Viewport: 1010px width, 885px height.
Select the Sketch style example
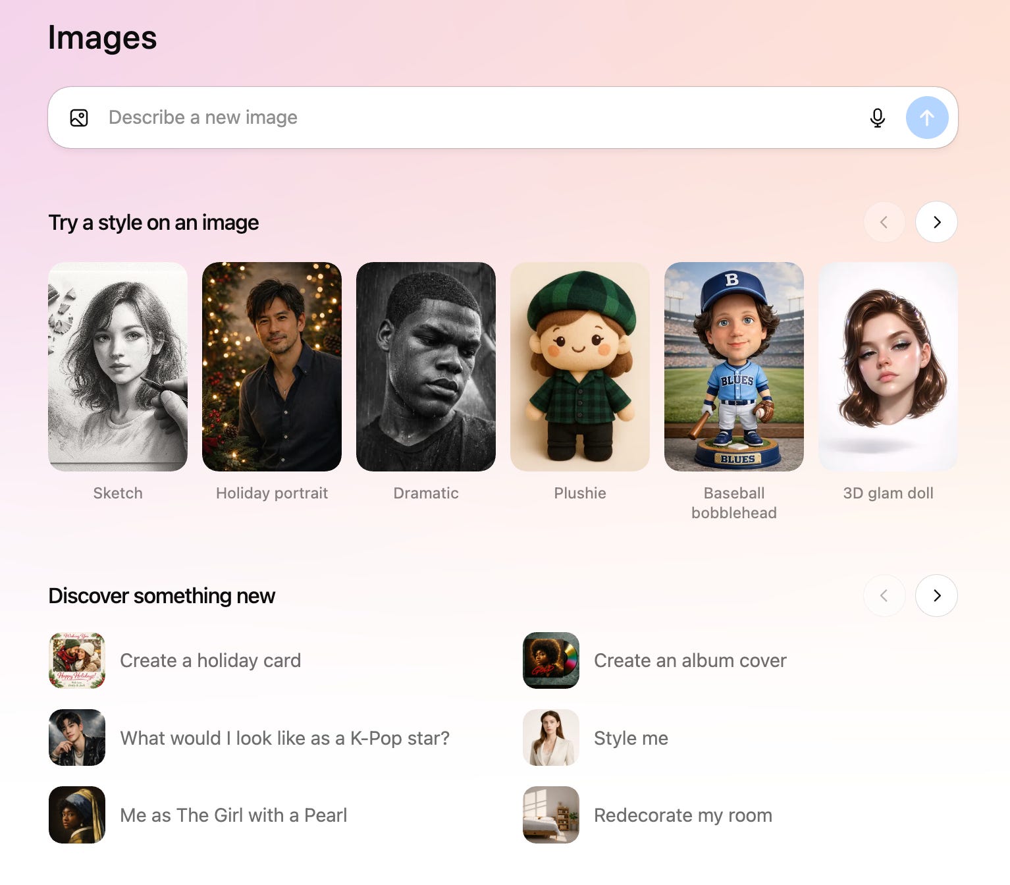pos(117,367)
